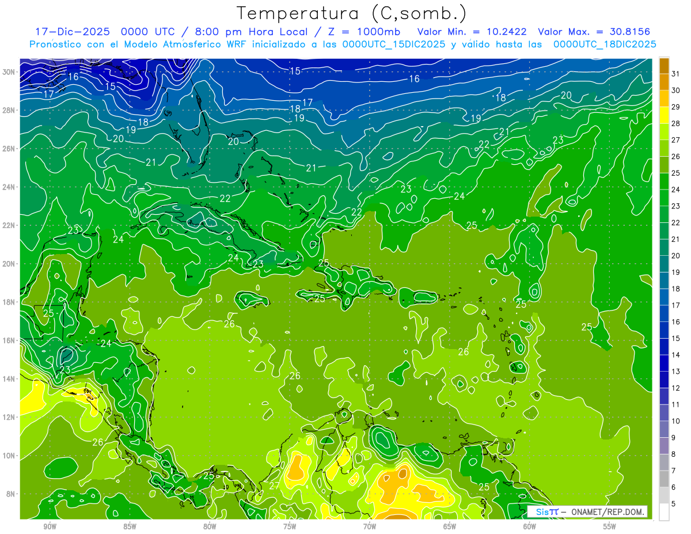Click the 'SisTT - ONAMET/REP.DOM.' logo box
The image size is (691, 534).
click(587, 511)
